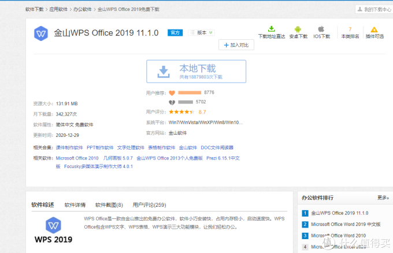Click the blue WPS logo beside the title
Screen dimensions: 393x253
[42, 33]
